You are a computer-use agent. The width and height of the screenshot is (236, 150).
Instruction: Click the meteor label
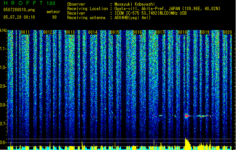coord(53,12)
